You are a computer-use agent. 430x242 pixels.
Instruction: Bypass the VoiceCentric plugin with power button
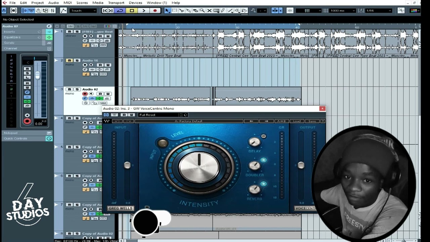click(106, 115)
